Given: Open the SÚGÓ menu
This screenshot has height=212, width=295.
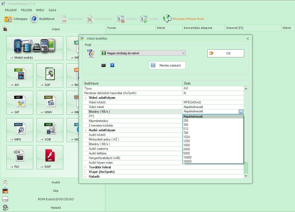Looking at the screenshot, I should (52, 10).
